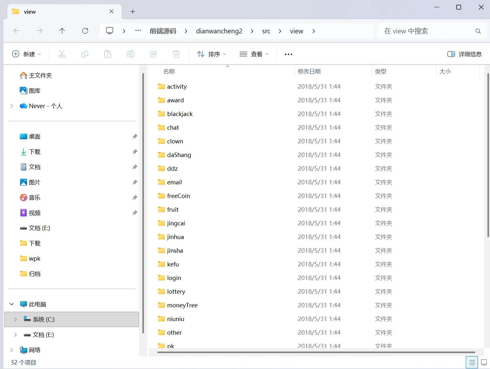The image size is (490, 369).
Task: Open the 查看 view dropdown
Action: (254, 54)
